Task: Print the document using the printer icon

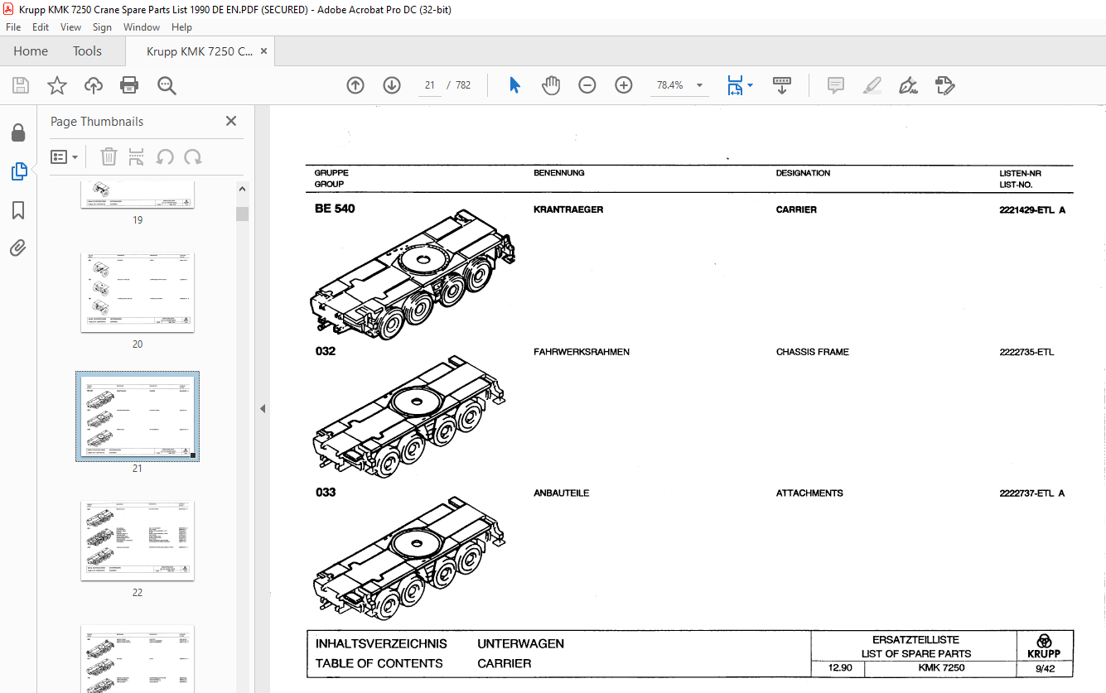Action: (x=129, y=85)
